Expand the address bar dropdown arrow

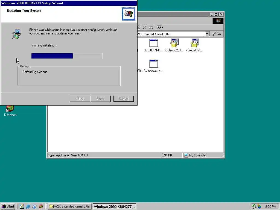pyautogui.click(x=207, y=34)
